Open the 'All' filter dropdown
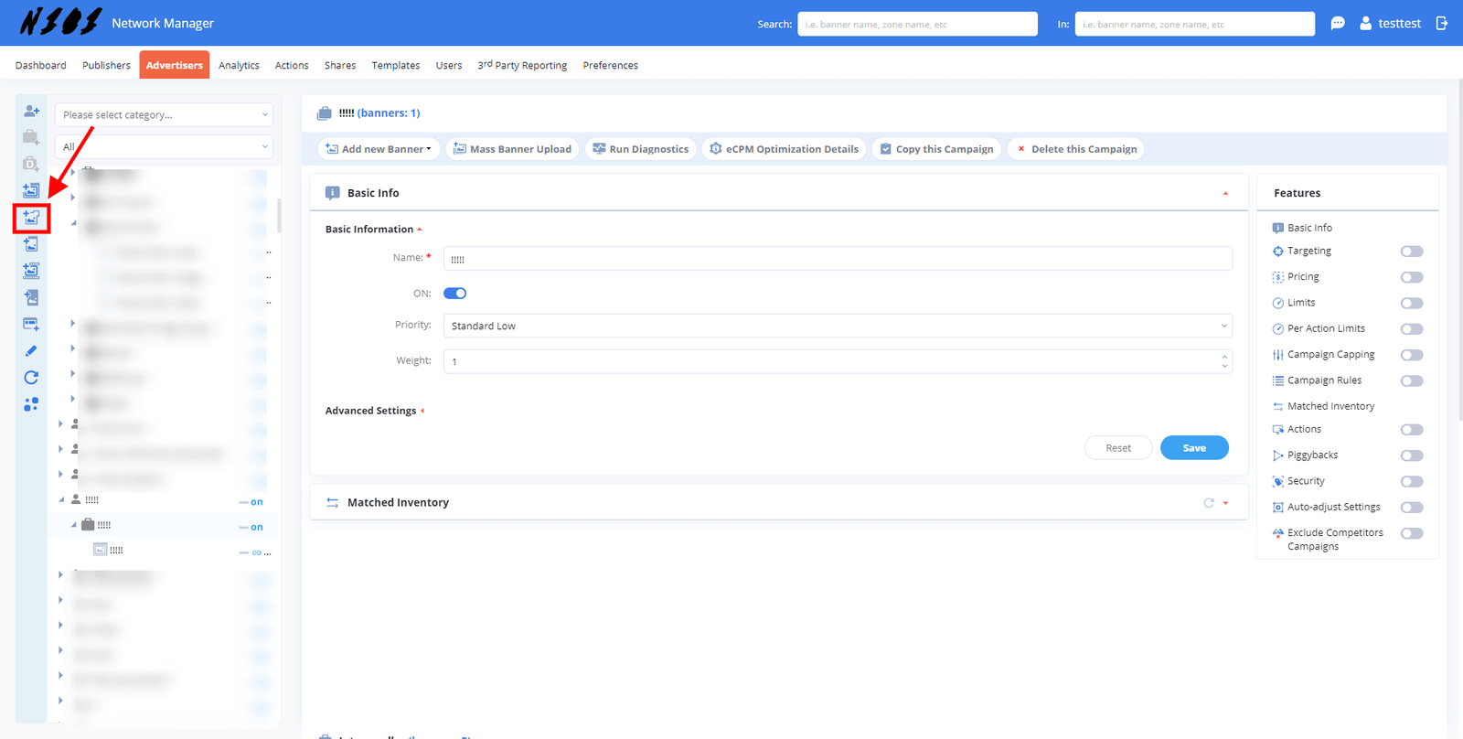Screen dimensions: 1463x739 click(x=164, y=146)
